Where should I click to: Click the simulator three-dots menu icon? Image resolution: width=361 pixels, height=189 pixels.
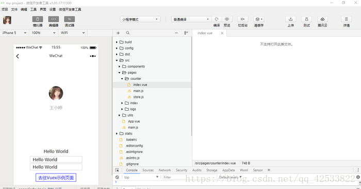point(93,56)
